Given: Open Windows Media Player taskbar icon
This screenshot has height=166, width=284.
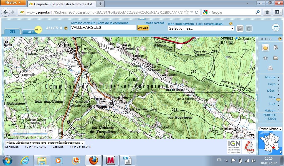Looking at the screenshot, I should point(59,160).
